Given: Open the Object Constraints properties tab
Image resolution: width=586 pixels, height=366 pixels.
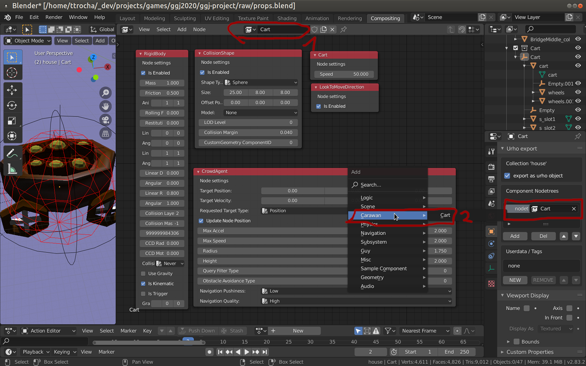Looking at the screenshot, I should (x=491, y=256).
